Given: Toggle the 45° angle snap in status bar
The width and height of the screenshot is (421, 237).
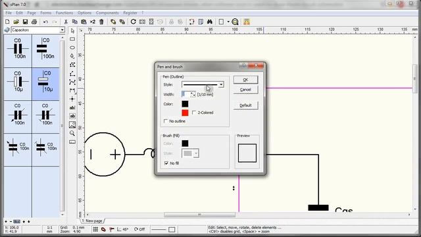Looking at the screenshot, I should [123, 229].
